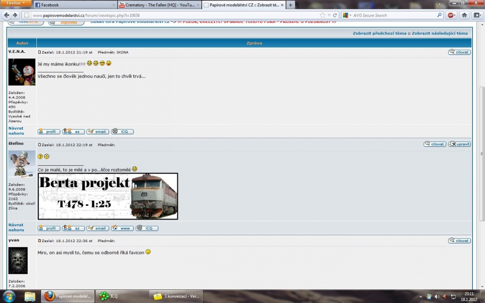This screenshot has width=485, height=303.
Task: Click the red Adblock Plus icon
Action: 451,15
